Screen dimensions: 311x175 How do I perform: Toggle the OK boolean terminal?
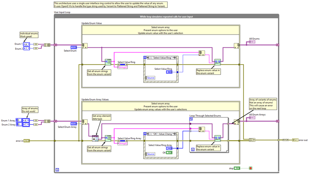[x=169, y=153]
